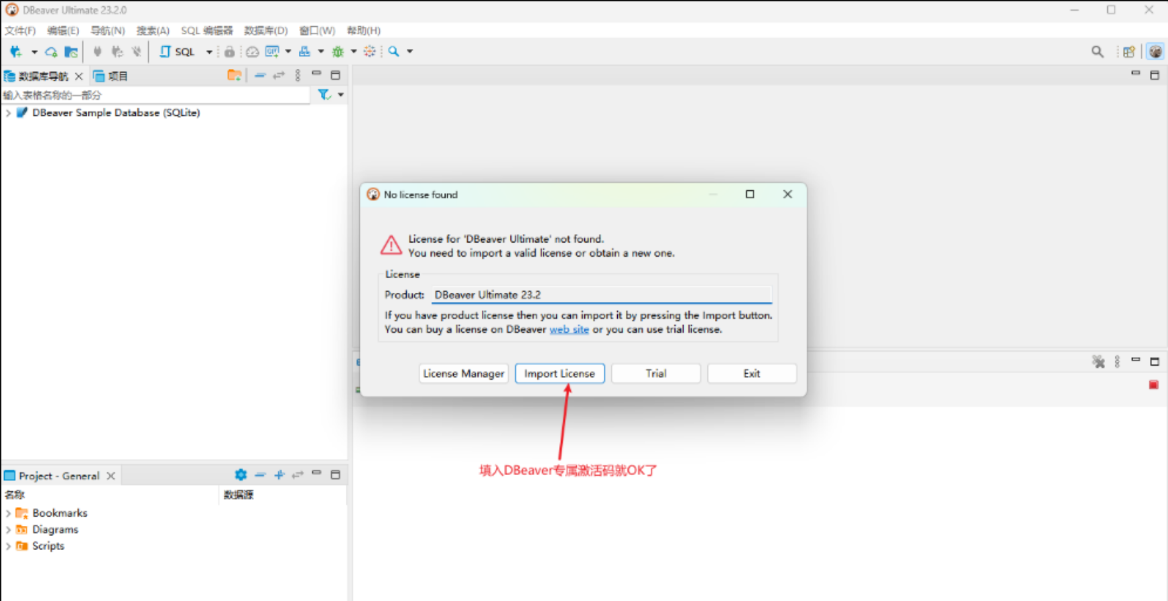Click the green bug debug icon
This screenshot has width=1168, height=601.
point(338,52)
